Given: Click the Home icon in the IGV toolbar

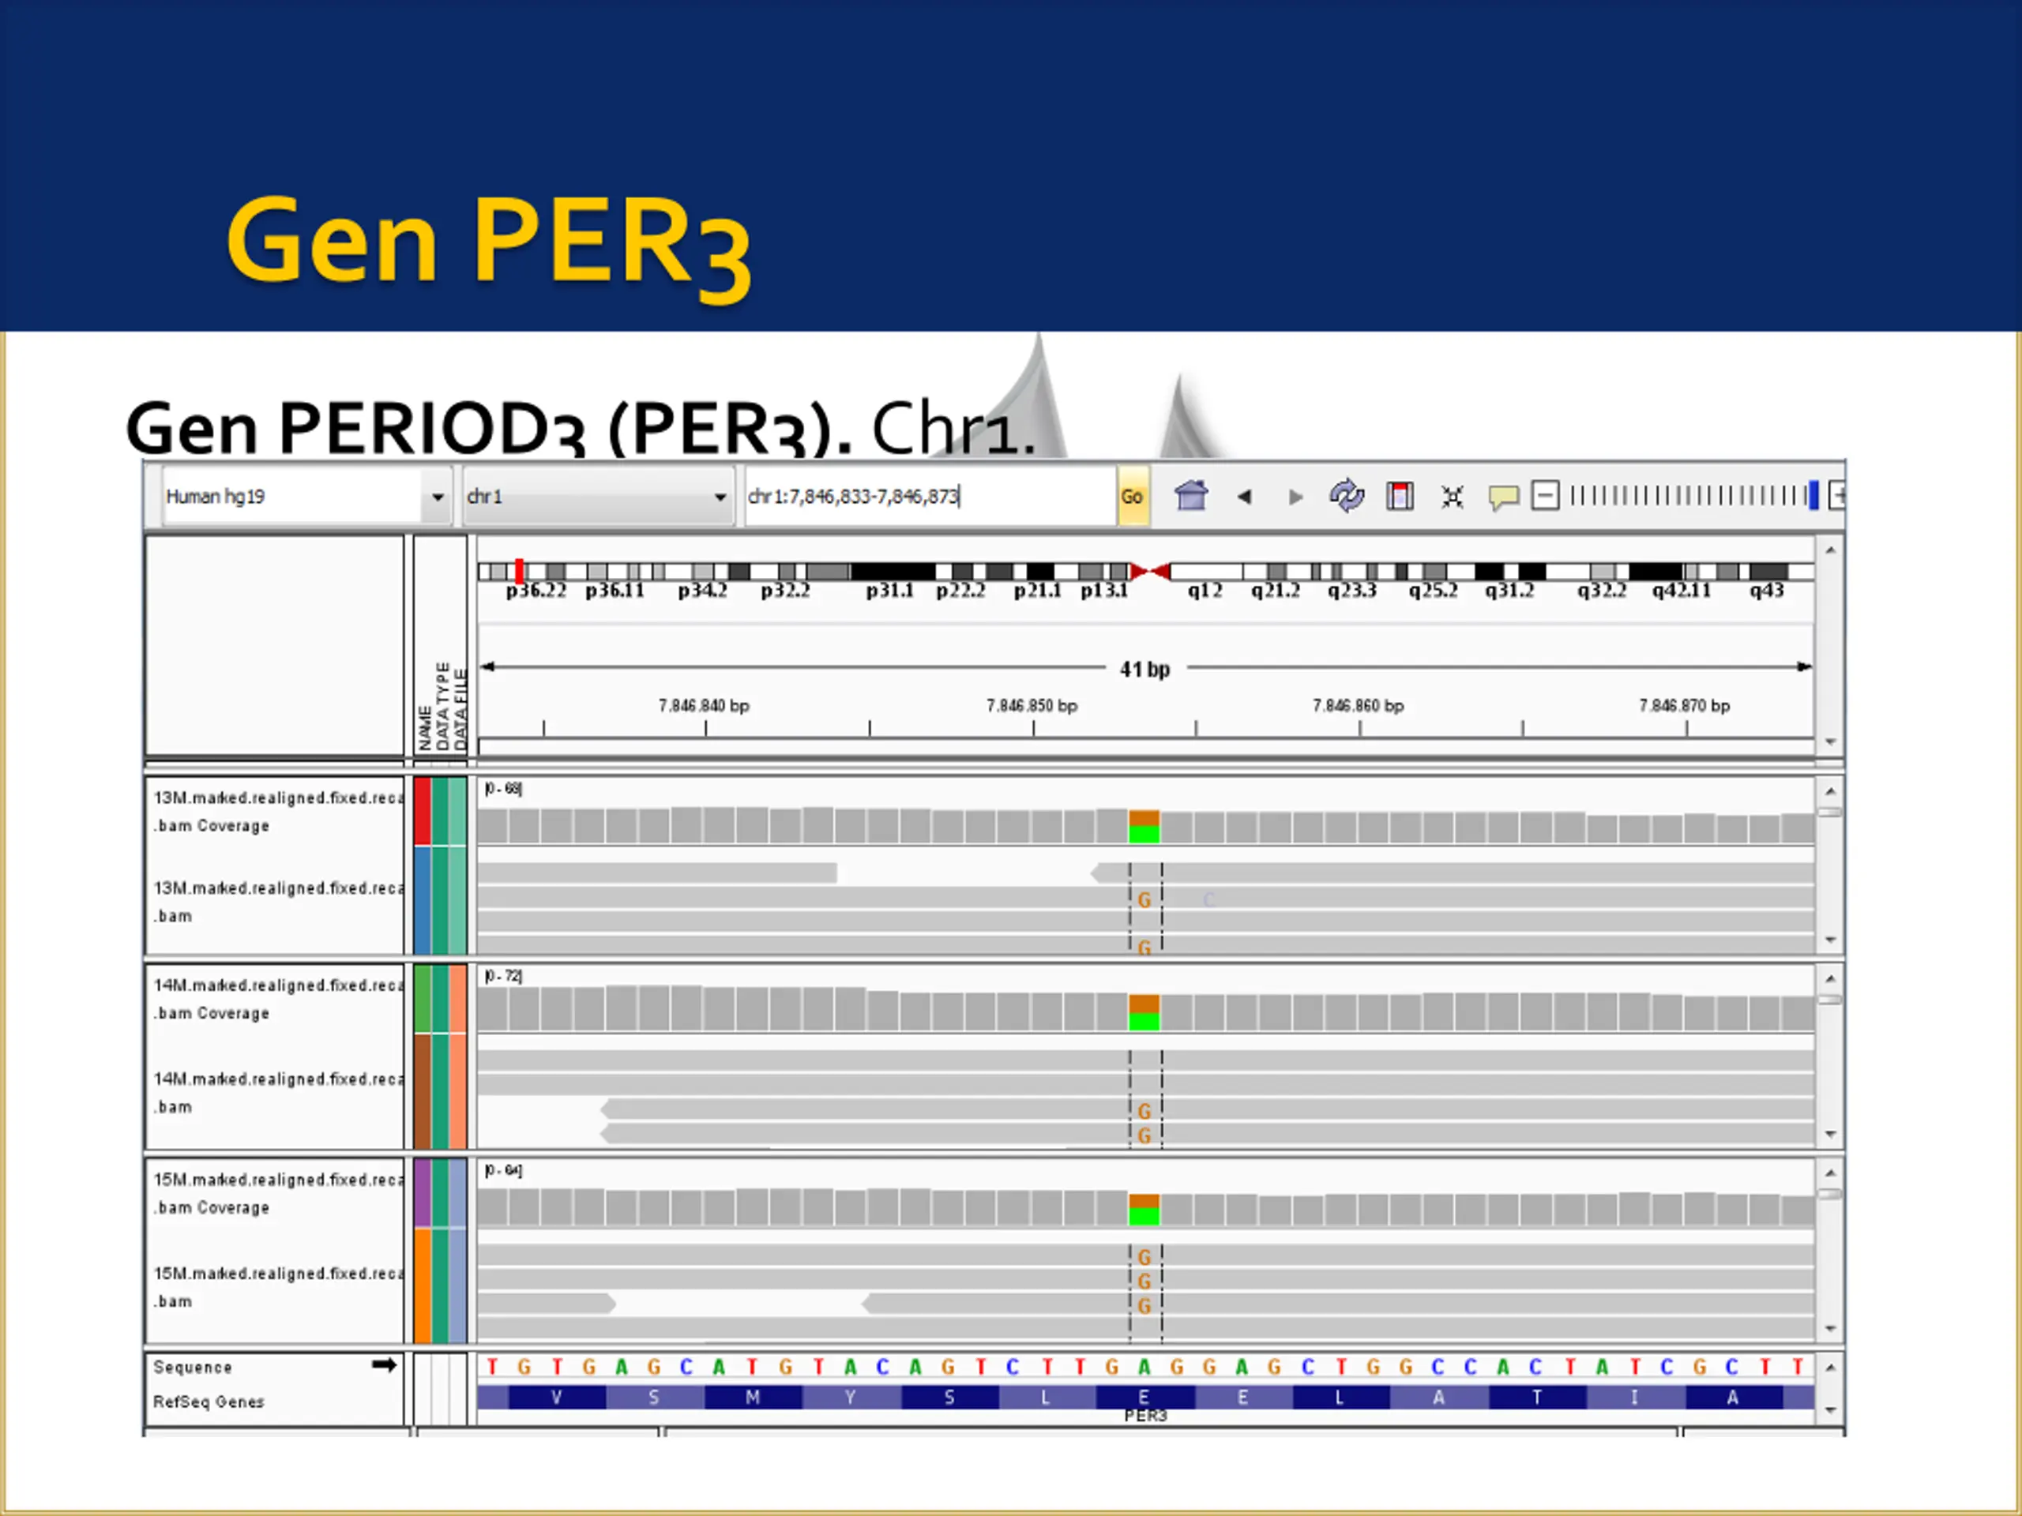Looking at the screenshot, I should click(1191, 496).
